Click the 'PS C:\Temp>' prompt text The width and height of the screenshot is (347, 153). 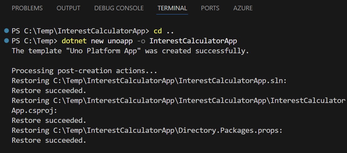point(34,41)
